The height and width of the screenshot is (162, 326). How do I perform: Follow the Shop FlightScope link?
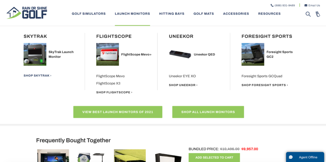(114, 92)
